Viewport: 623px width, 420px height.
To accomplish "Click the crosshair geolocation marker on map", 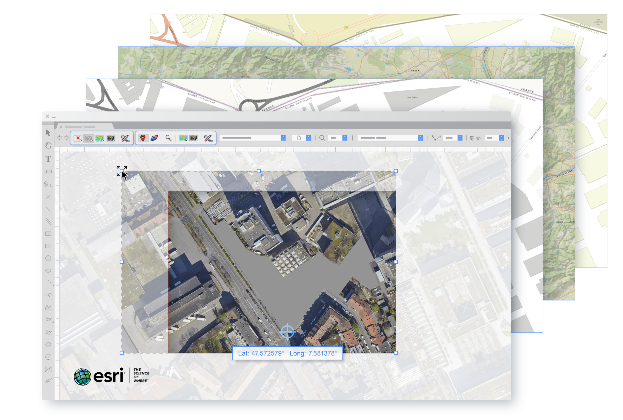I will click(287, 332).
